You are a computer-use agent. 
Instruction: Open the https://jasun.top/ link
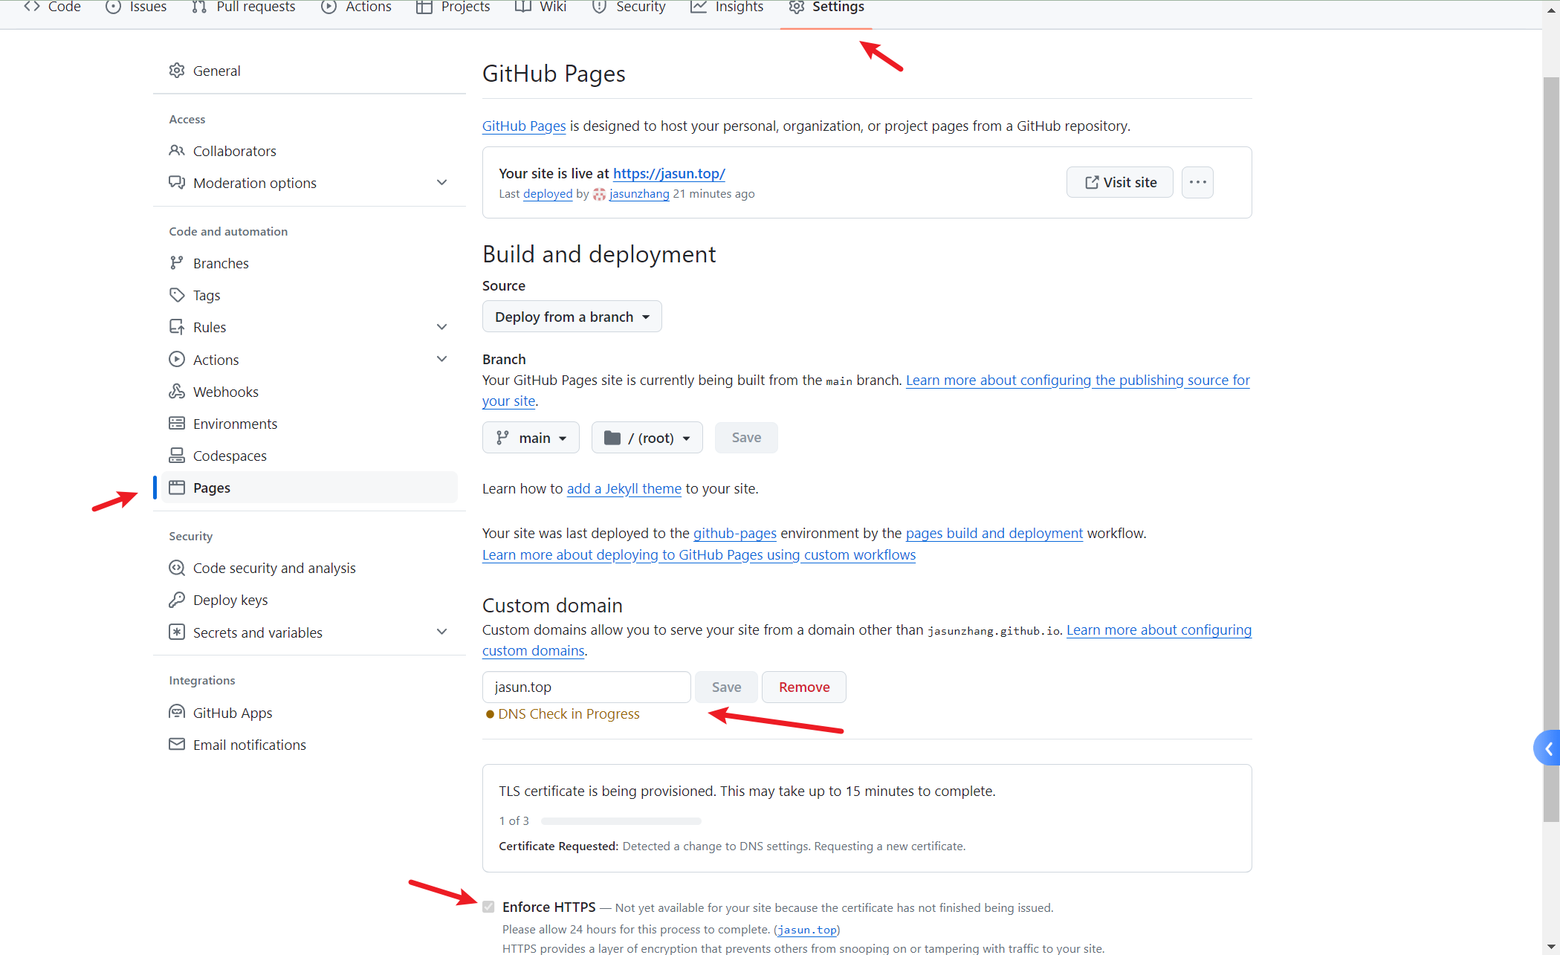(669, 173)
